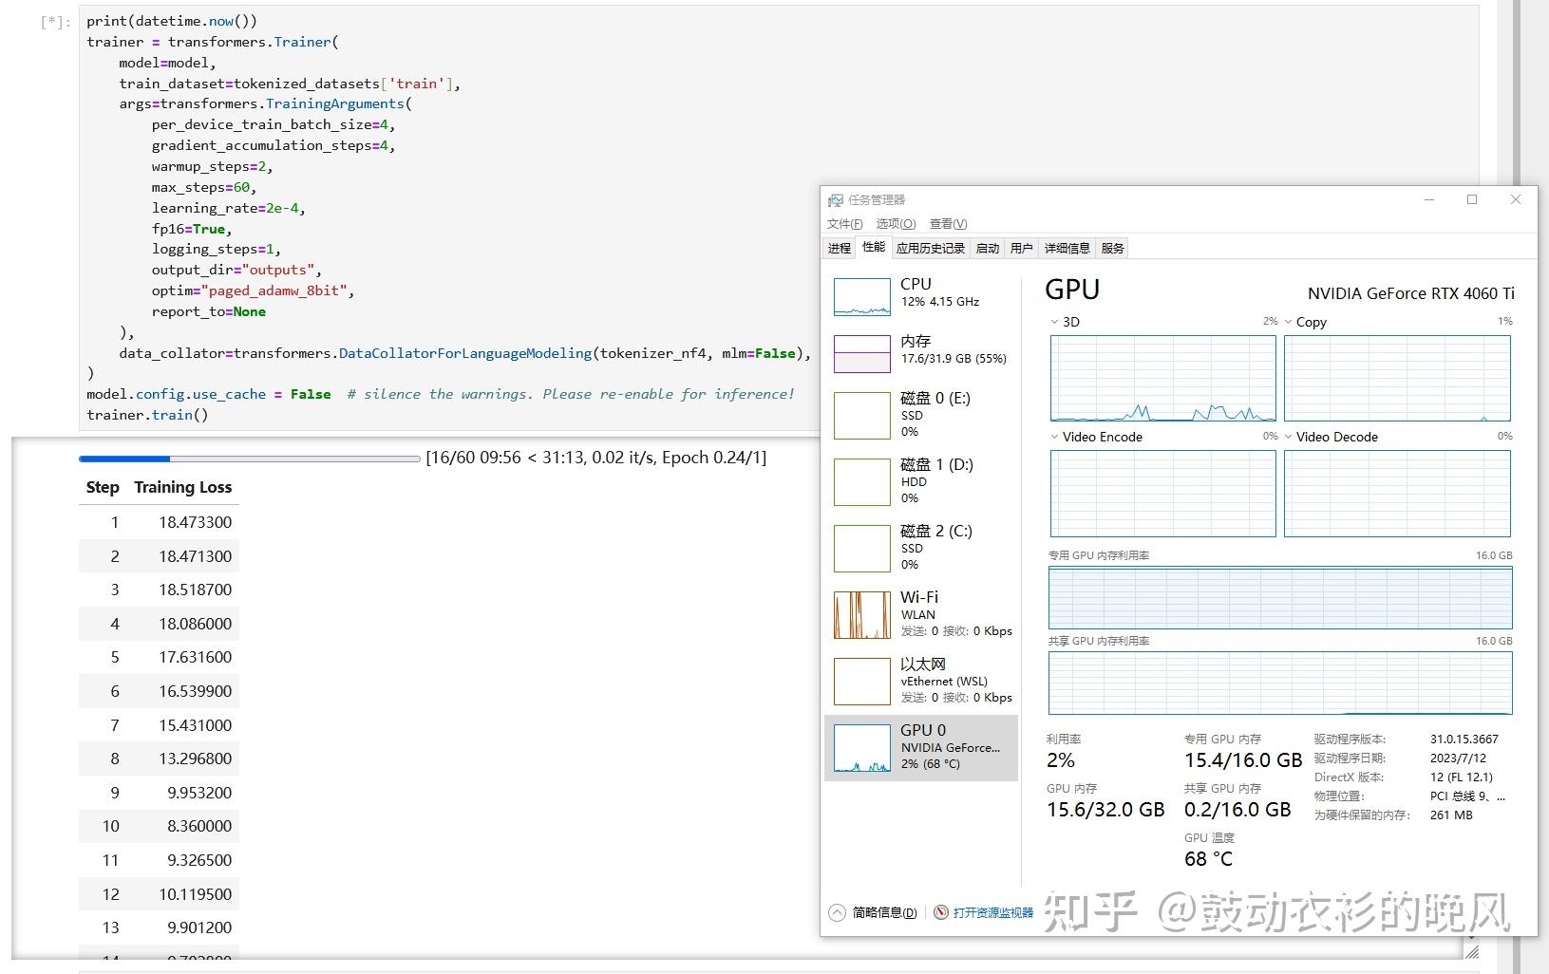Select the CPU graph icon in sidebar

(x=860, y=295)
